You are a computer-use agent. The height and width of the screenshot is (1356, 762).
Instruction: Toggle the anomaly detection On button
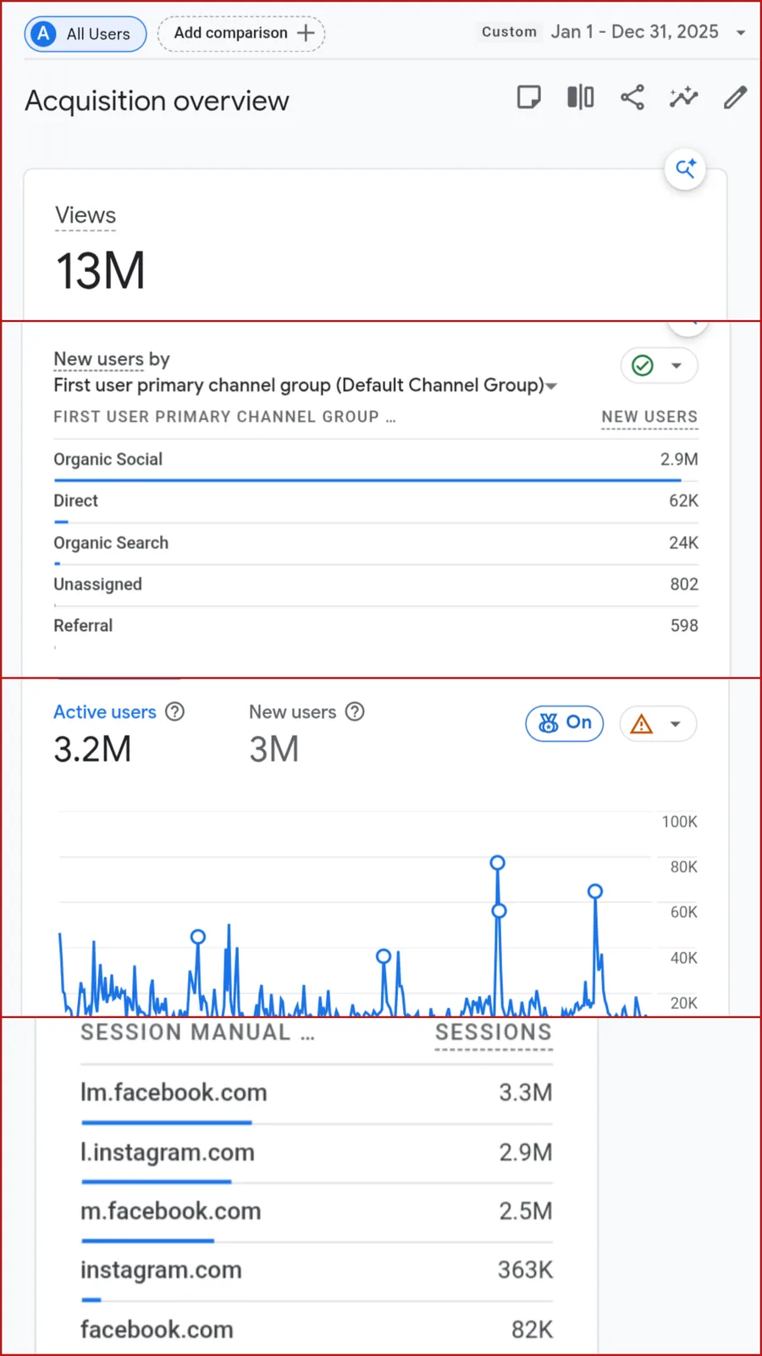click(565, 723)
